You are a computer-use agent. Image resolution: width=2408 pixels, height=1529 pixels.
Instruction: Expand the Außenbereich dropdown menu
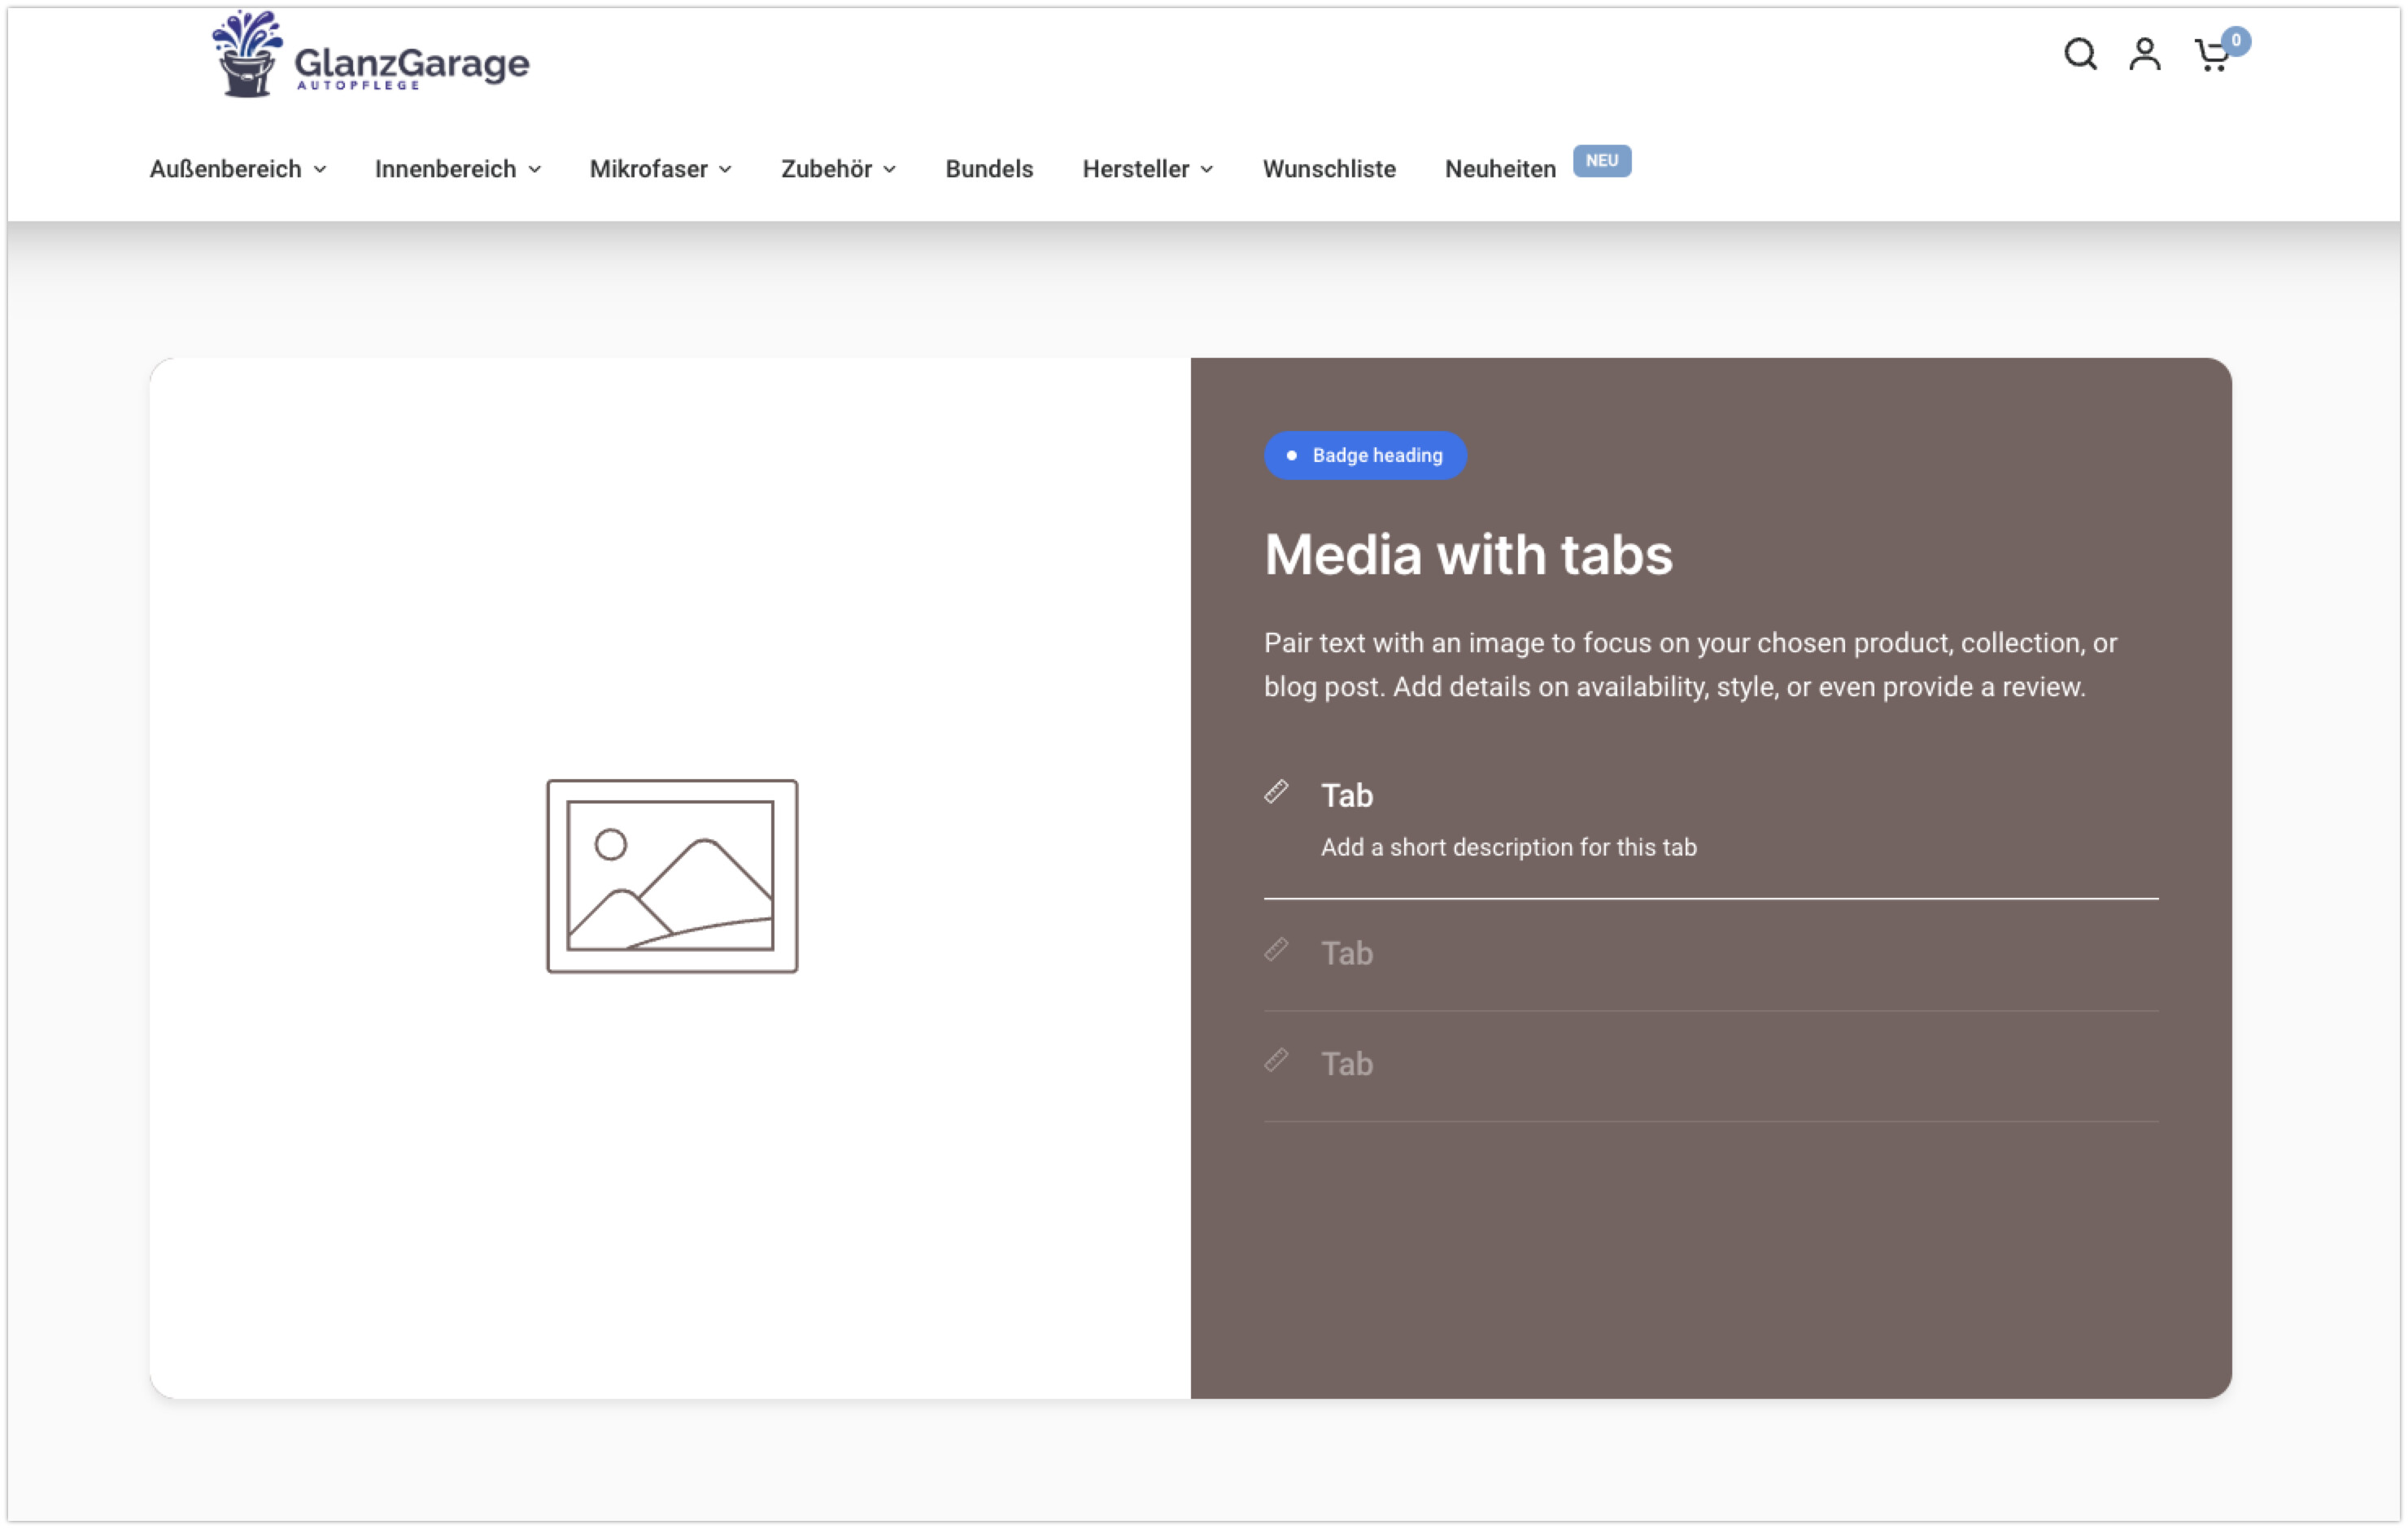[x=238, y=169]
